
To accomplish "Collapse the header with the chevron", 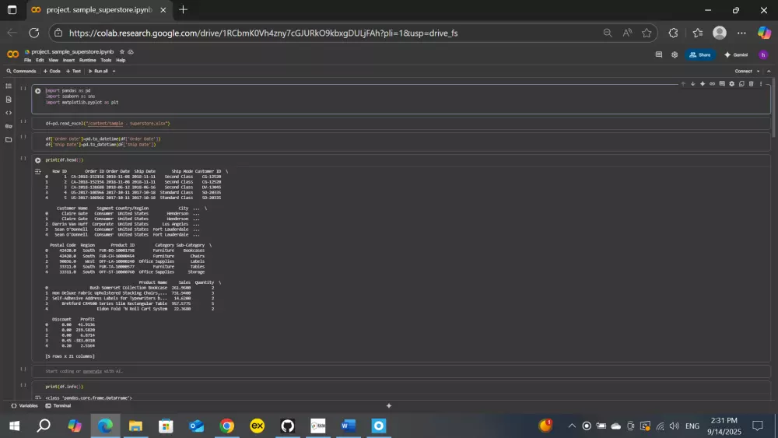I will click(x=769, y=72).
